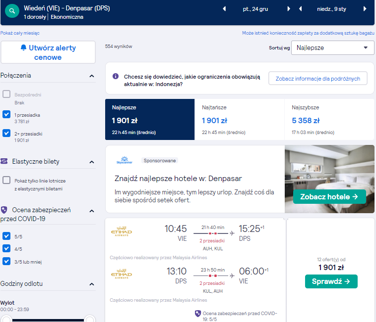
Task: Uncheck the 2+ przesiadki checkbox
Action: tap(6, 133)
